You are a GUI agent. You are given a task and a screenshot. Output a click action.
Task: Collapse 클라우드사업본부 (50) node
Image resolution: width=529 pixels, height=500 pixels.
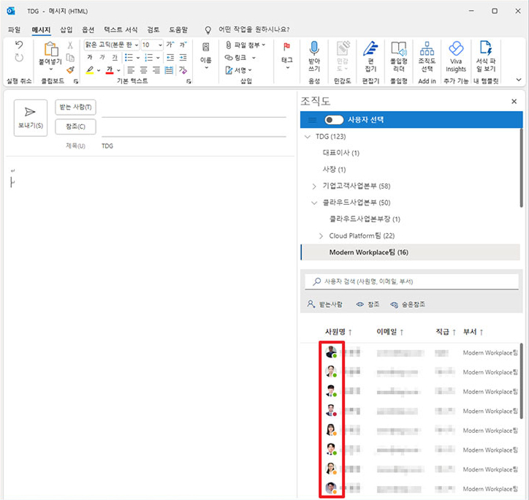click(x=314, y=202)
